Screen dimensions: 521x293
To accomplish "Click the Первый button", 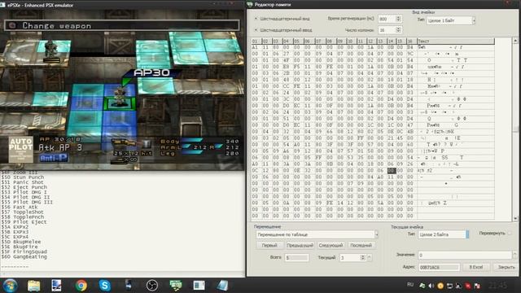I will point(269,246).
